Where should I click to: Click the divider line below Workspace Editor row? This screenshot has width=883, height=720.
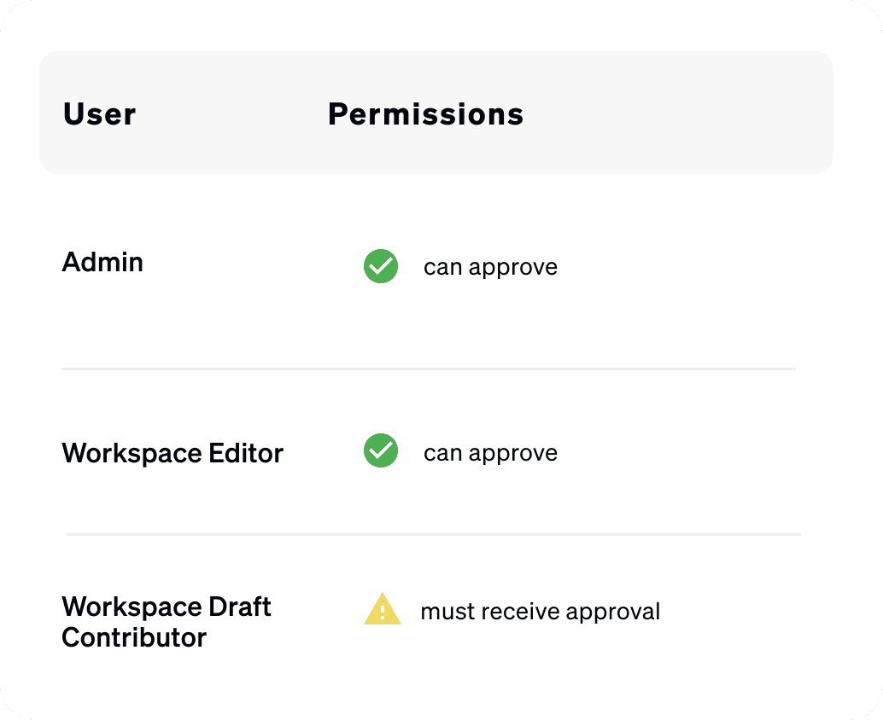(433, 534)
